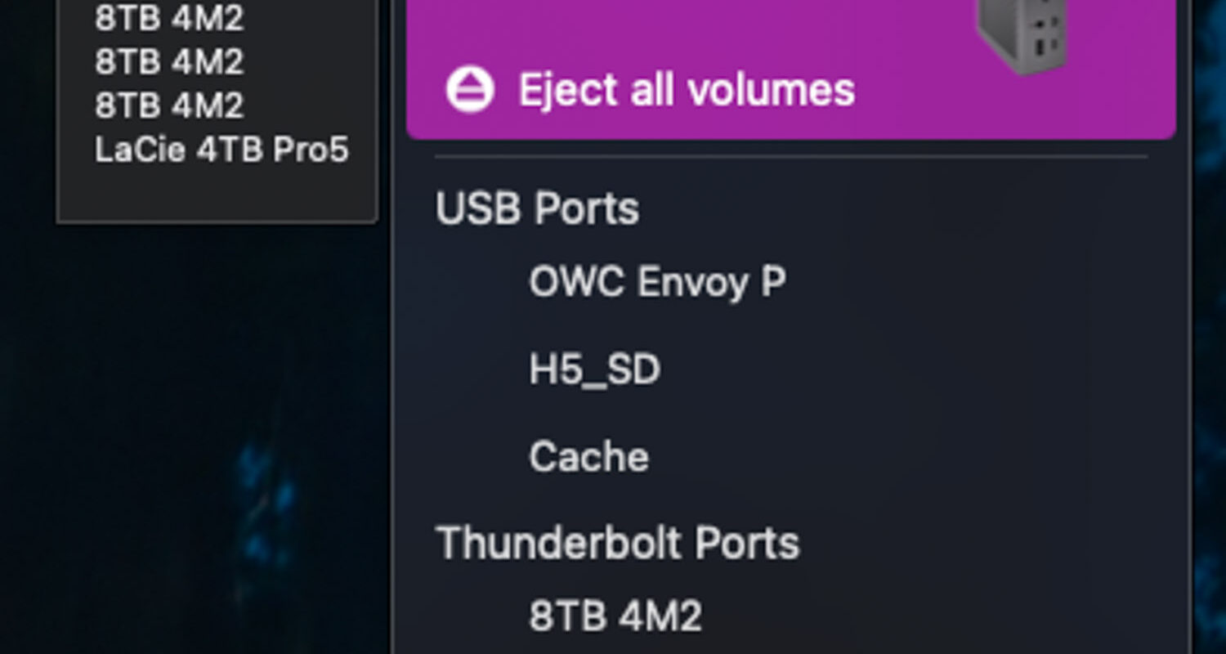
Task: Click the blank space below LaCie 4TB Pro5
Action: click(x=217, y=192)
